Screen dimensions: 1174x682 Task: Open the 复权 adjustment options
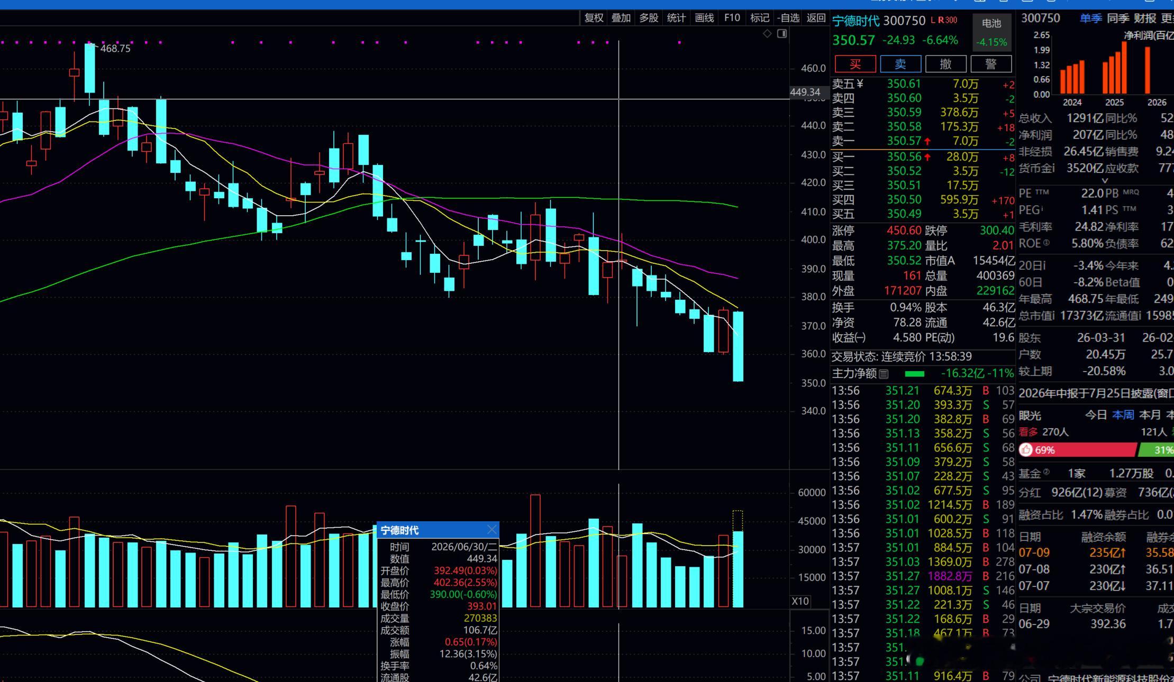click(594, 18)
